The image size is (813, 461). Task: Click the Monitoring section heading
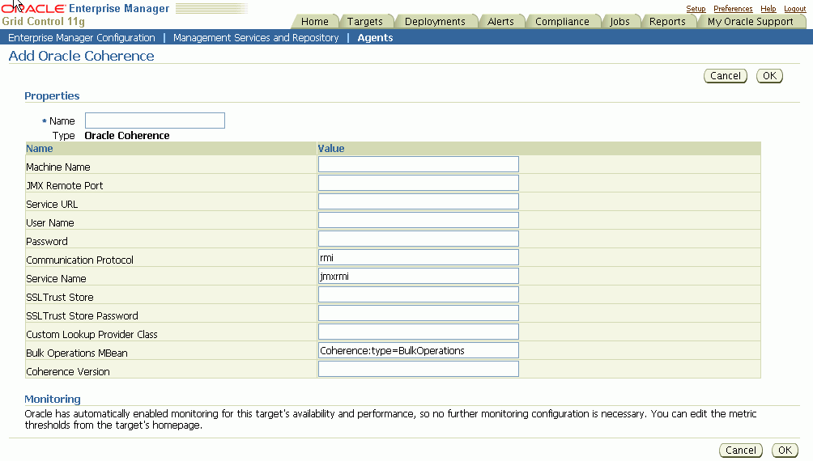[53, 400]
